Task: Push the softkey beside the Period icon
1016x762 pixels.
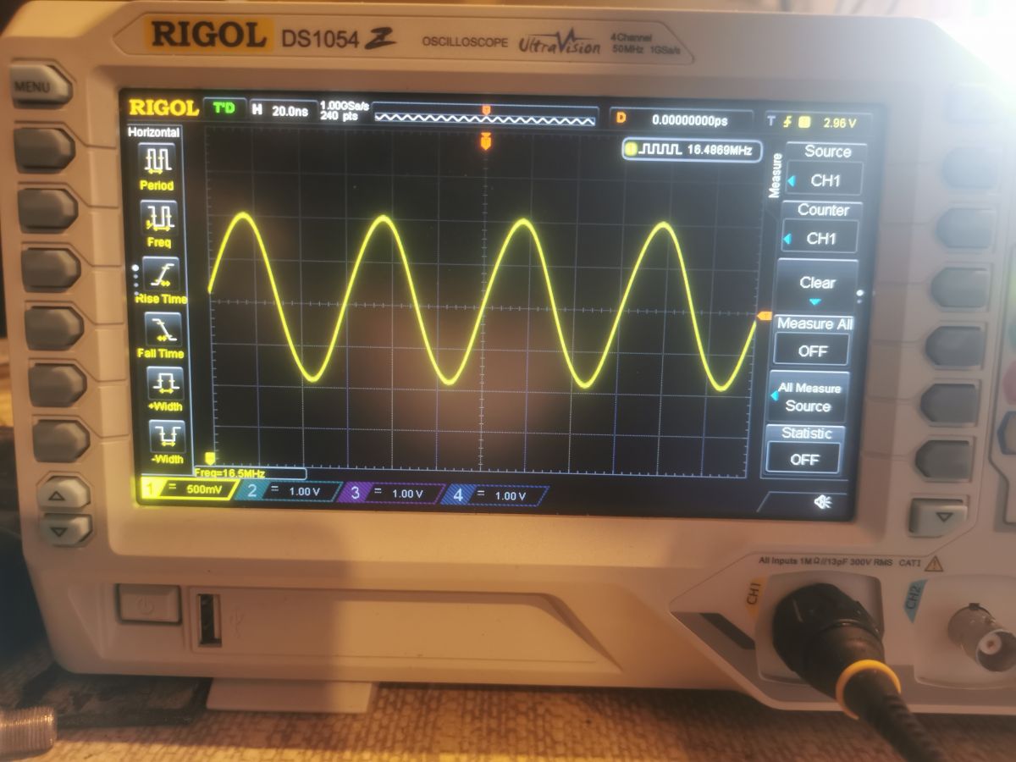Action: click(44, 150)
